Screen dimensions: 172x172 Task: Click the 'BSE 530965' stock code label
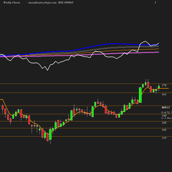(x=66, y=2)
